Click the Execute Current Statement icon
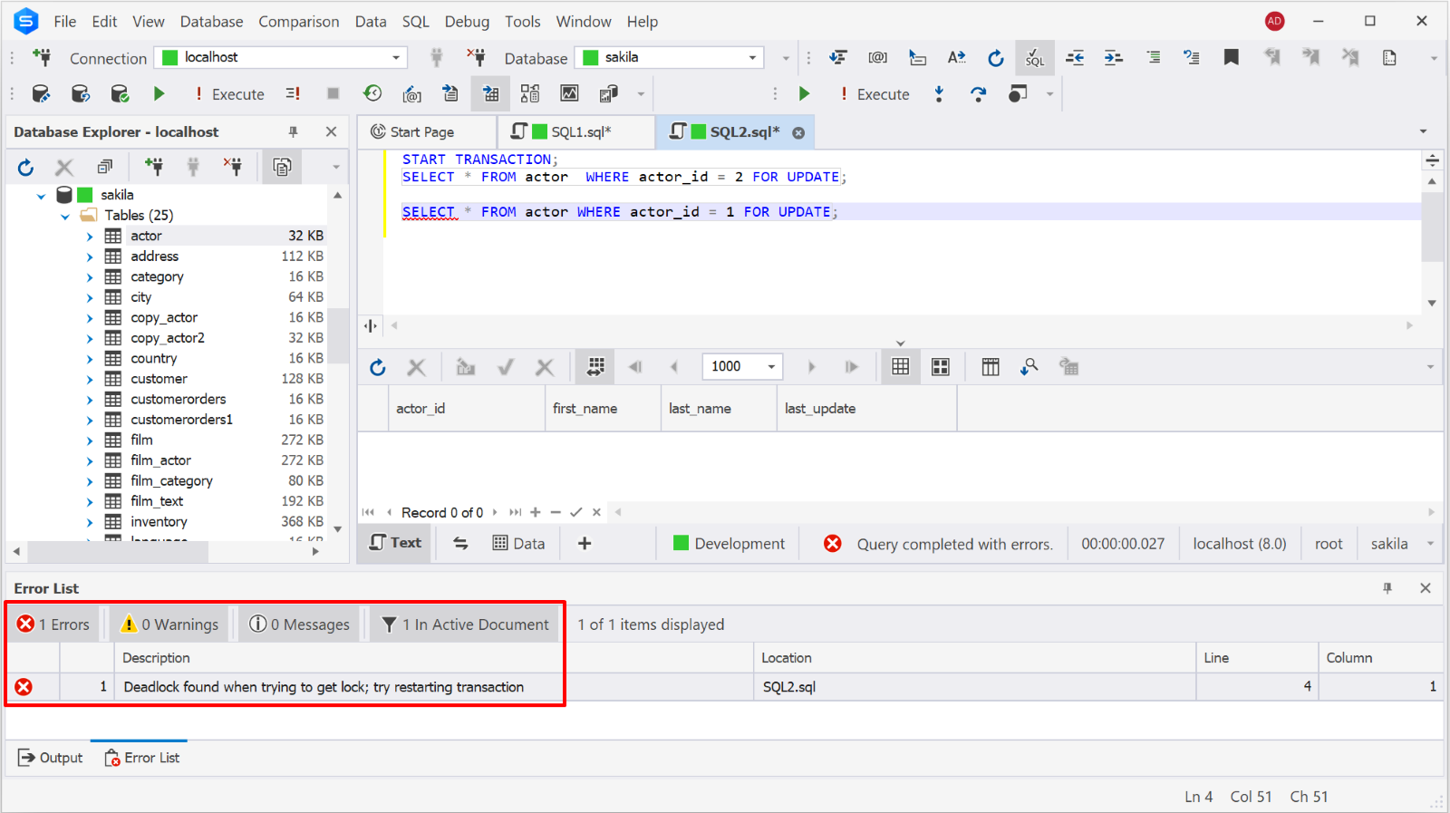1450x813 pixels. click(293, 93)
